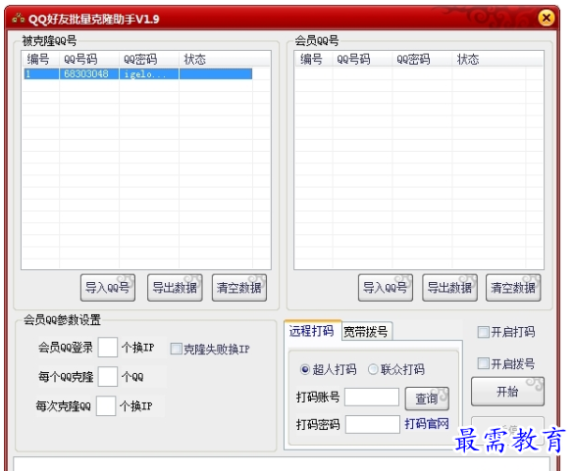Focus the 每个QQ克隆 count field
This screenshot has width=574, height=471.
108,376
